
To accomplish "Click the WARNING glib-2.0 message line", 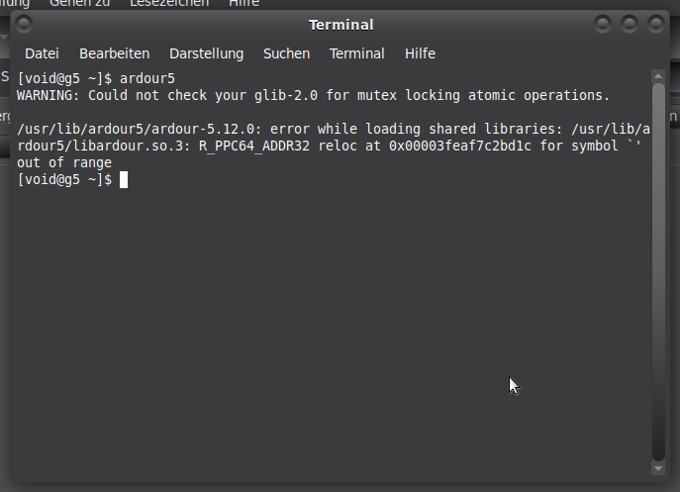I will 313,95.
